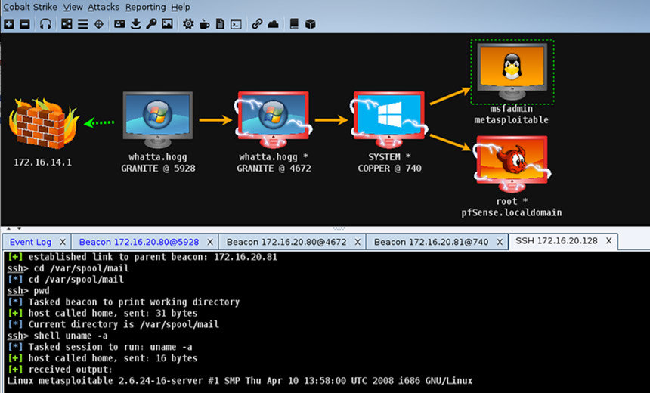Switch to the Event Log tab
The height and width of the screenshot is (393, 650).
31,242
